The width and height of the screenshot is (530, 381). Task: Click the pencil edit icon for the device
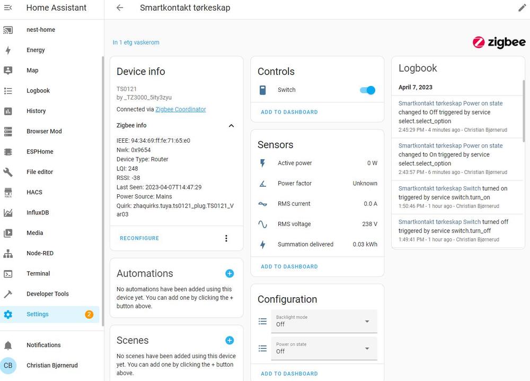522,8
